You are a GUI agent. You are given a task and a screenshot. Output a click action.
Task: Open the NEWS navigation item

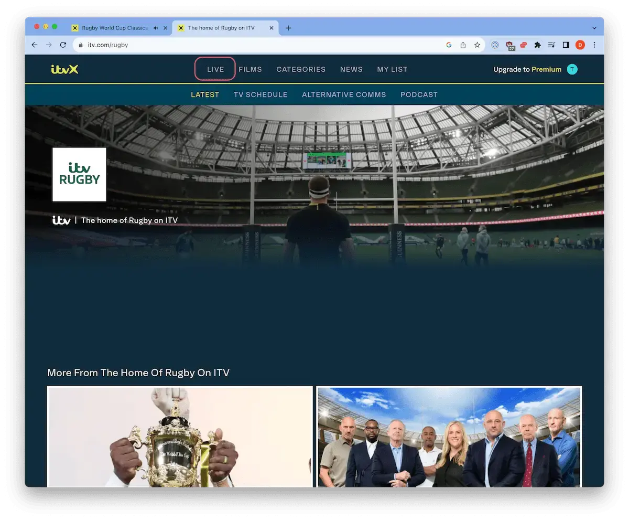click(351, 69)
